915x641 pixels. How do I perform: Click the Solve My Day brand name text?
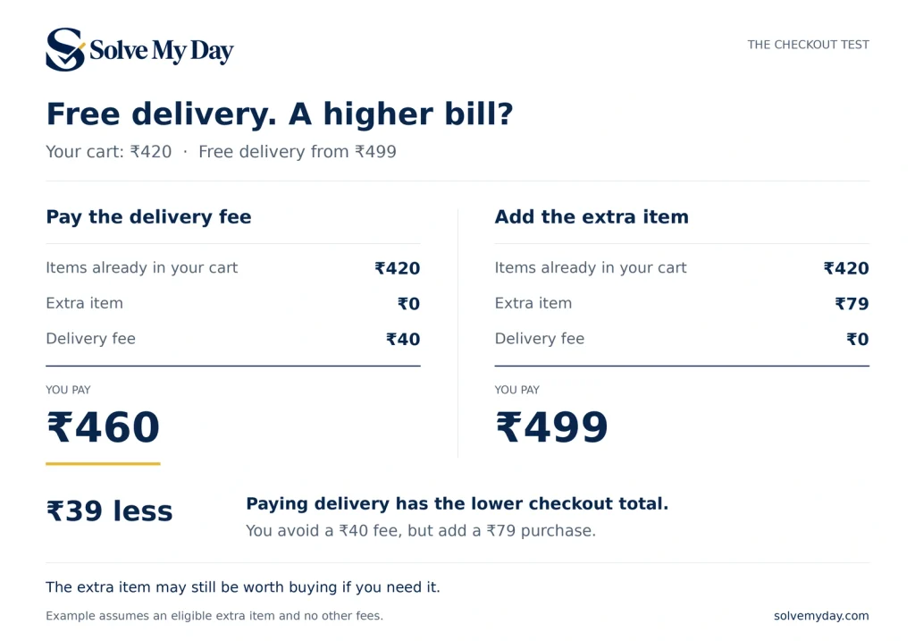tap(162, 51)
